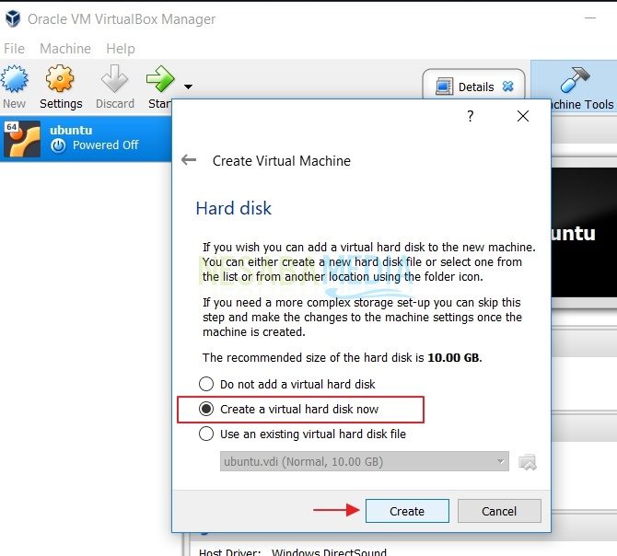The image size is (617, 556).
Task: Click the Powered Off status icon
Action: click(58, 145)
